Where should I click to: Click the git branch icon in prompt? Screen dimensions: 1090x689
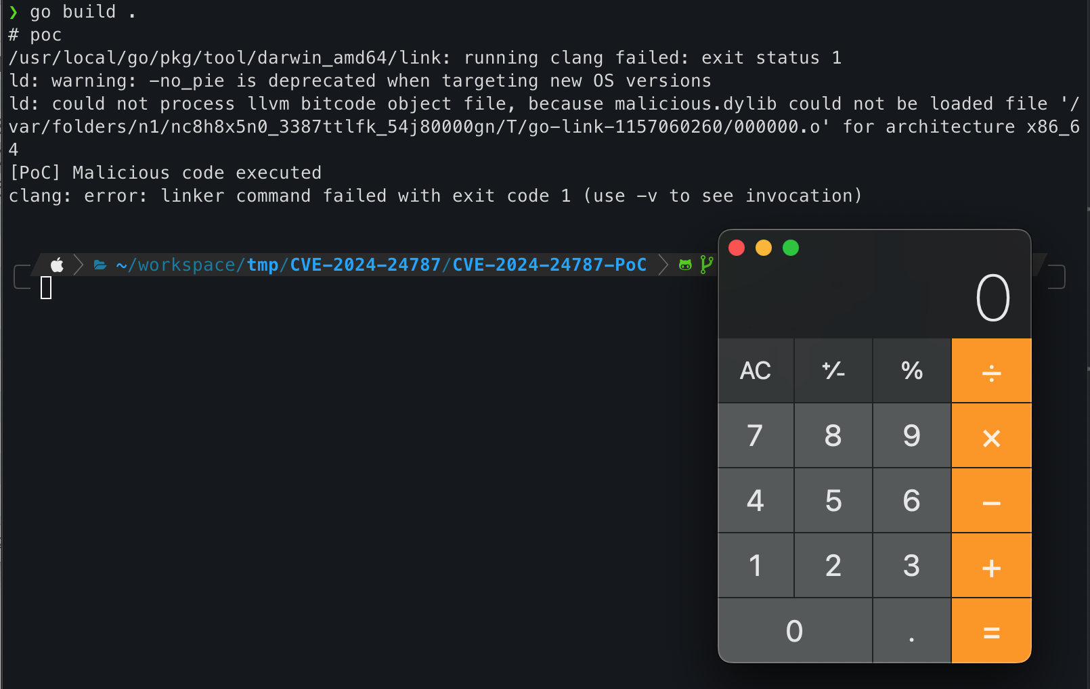point(706,265)
